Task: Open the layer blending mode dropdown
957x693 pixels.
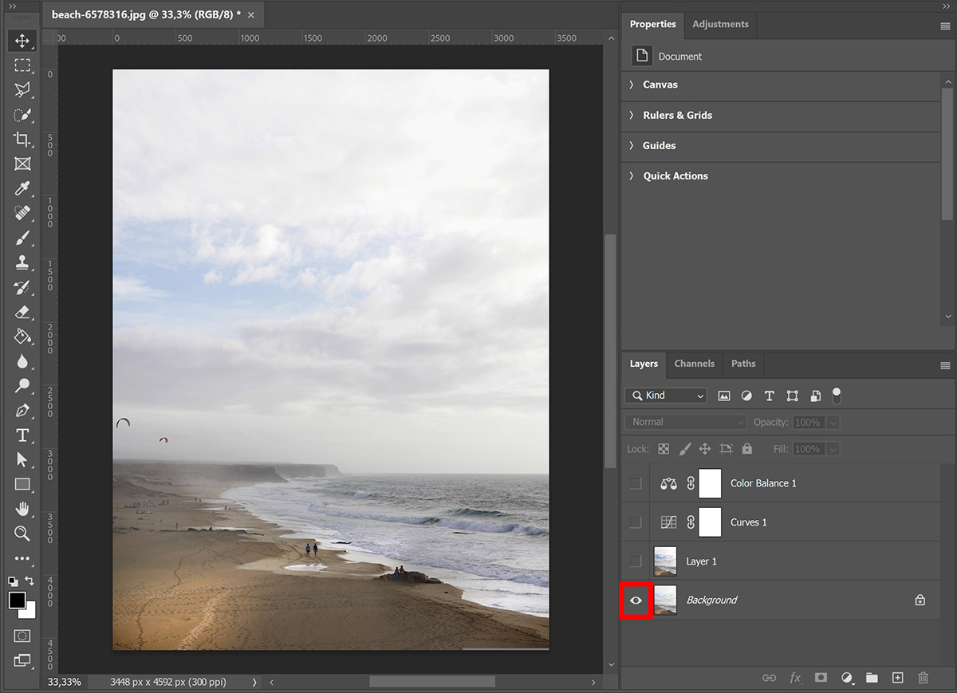Action: (684, 422)
